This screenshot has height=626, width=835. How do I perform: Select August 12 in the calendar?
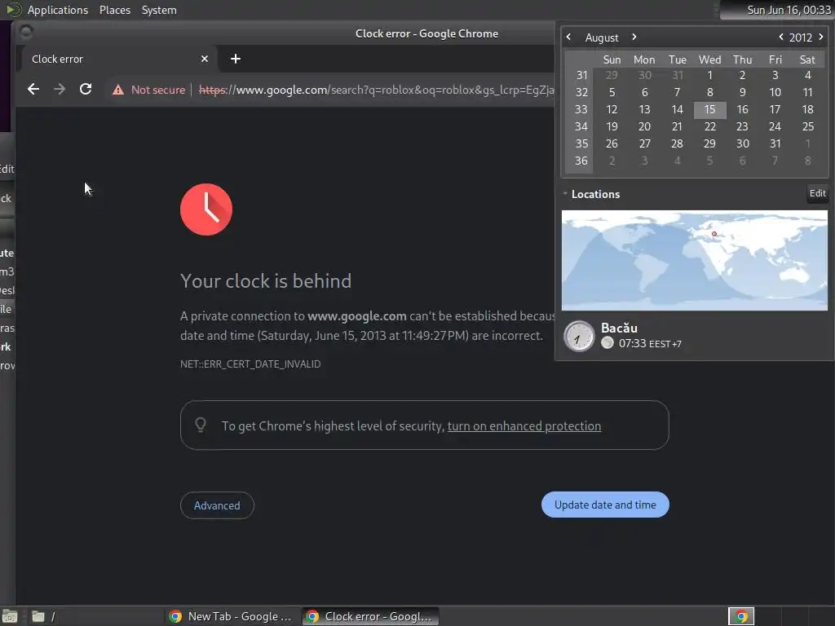(612, 110)
